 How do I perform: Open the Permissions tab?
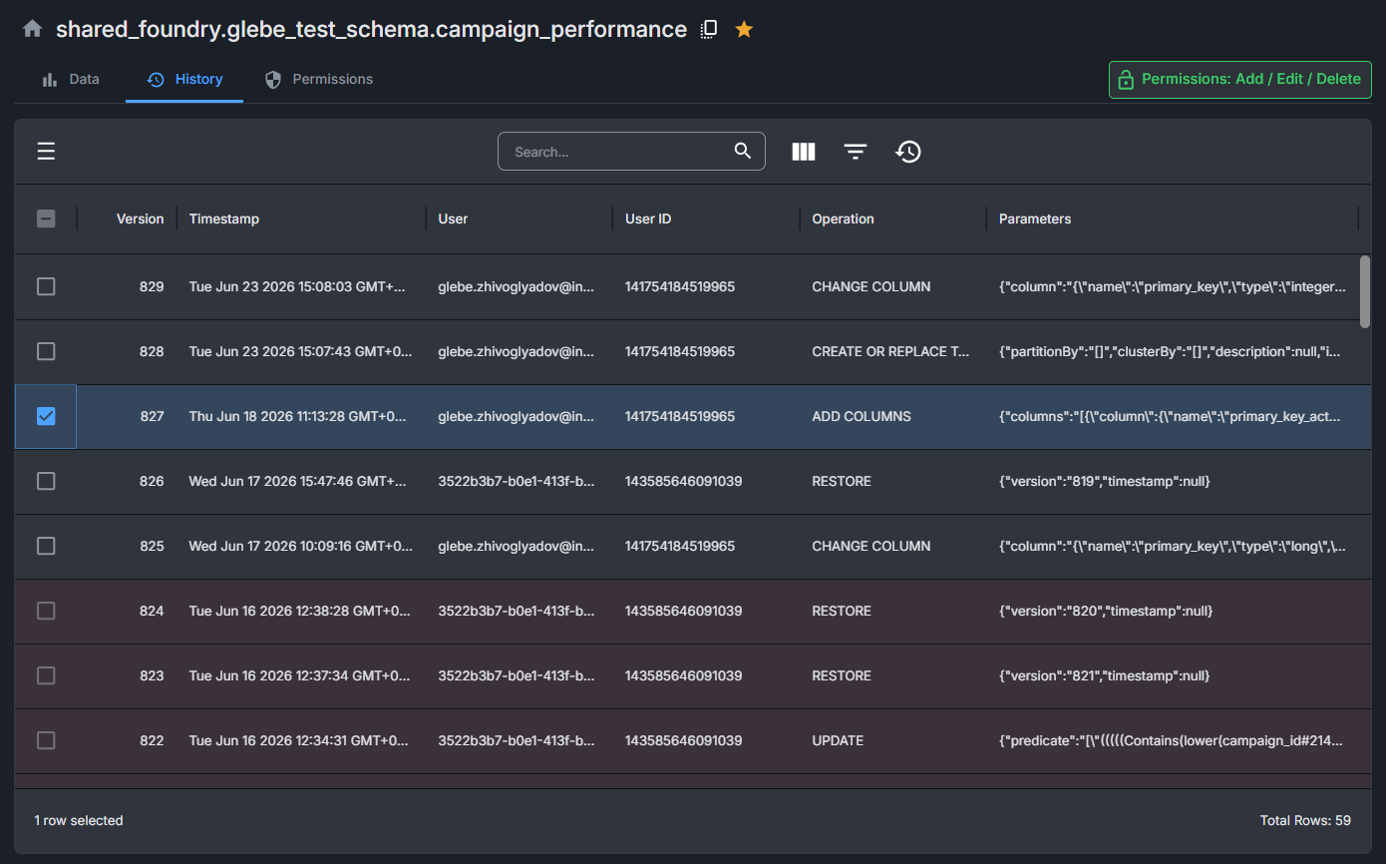319,79
